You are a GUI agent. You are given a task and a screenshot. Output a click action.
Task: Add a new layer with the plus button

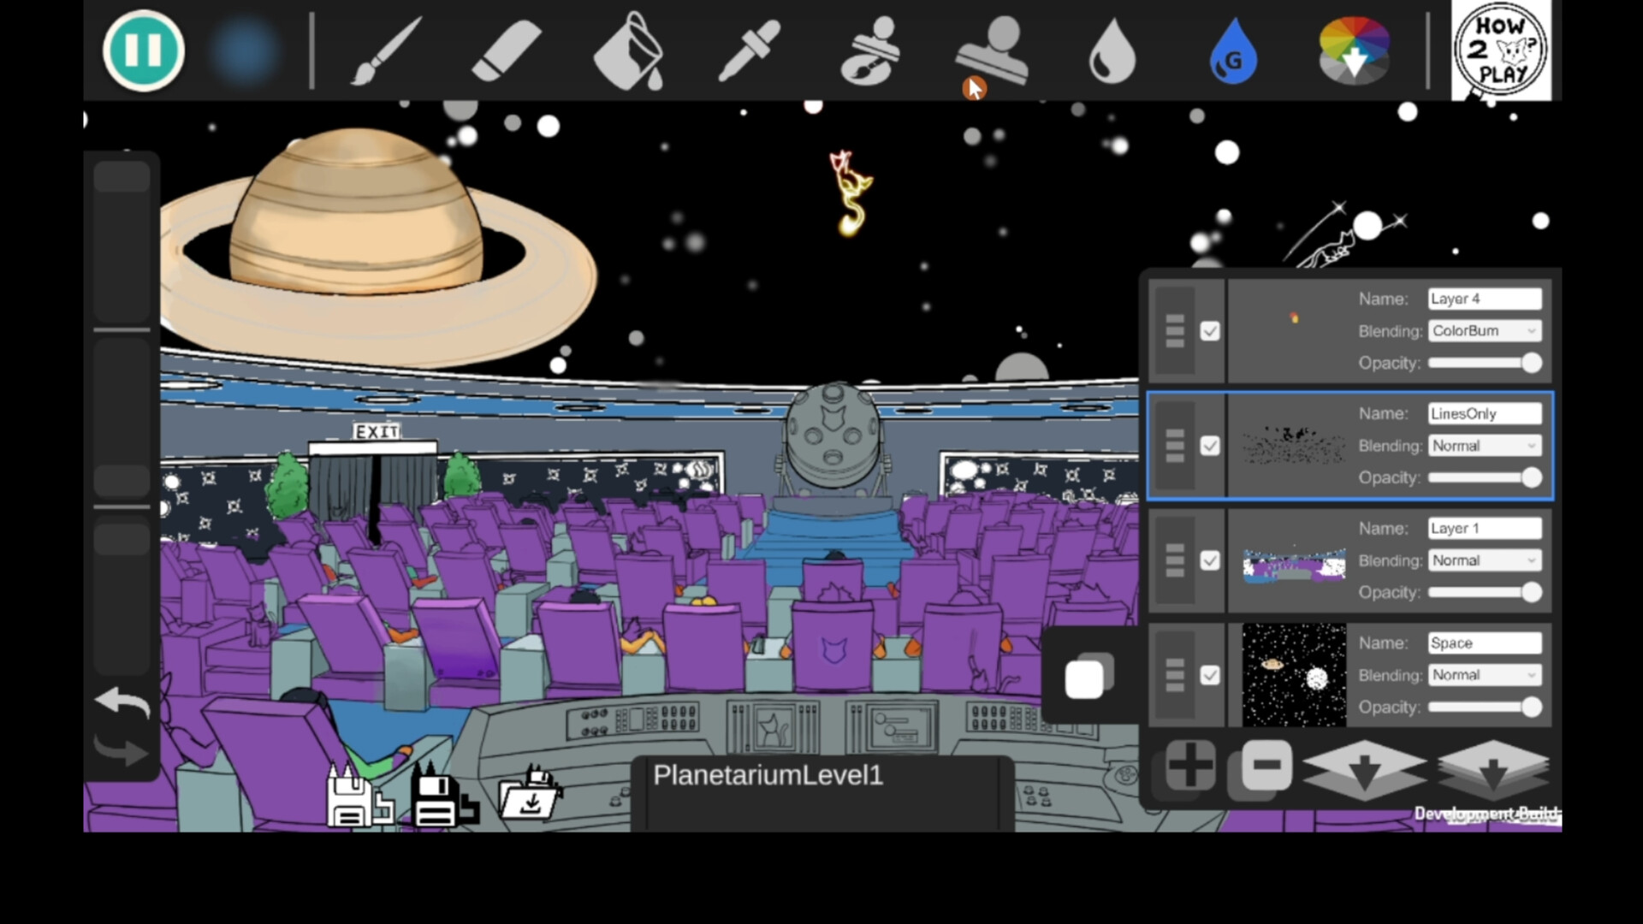click(x=1191, y=767)
